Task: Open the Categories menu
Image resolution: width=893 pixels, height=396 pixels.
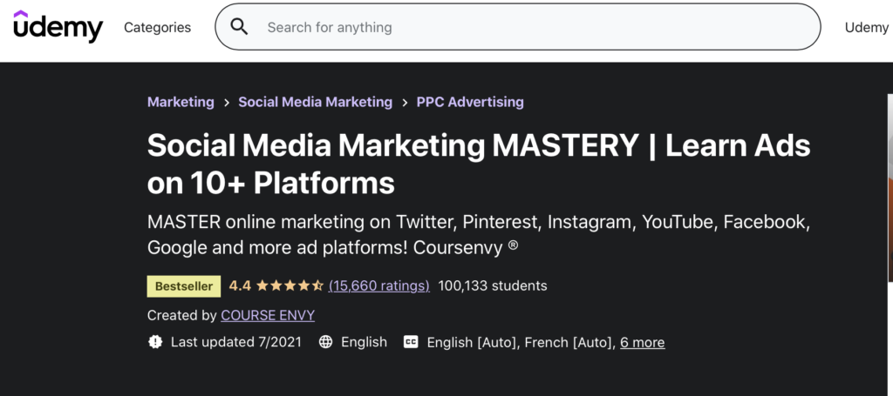Action: 158,27
